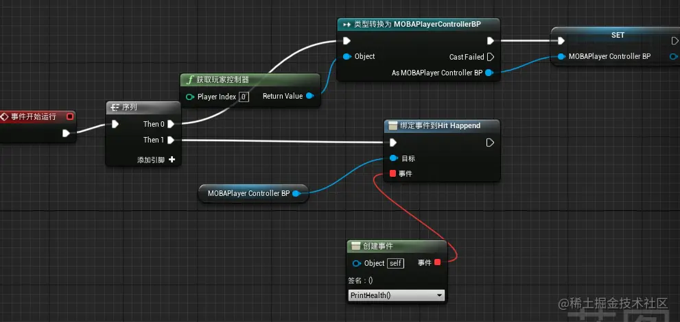Screen dimensions: 680x322
Task: Click the Player Index green input pin
Action: point(189,97)
